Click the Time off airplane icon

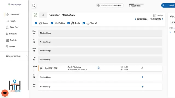tap(88, 23)
